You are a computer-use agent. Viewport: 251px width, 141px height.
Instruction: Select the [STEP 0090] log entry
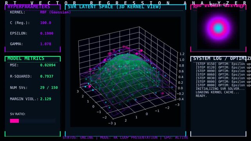tap(223, 71)
